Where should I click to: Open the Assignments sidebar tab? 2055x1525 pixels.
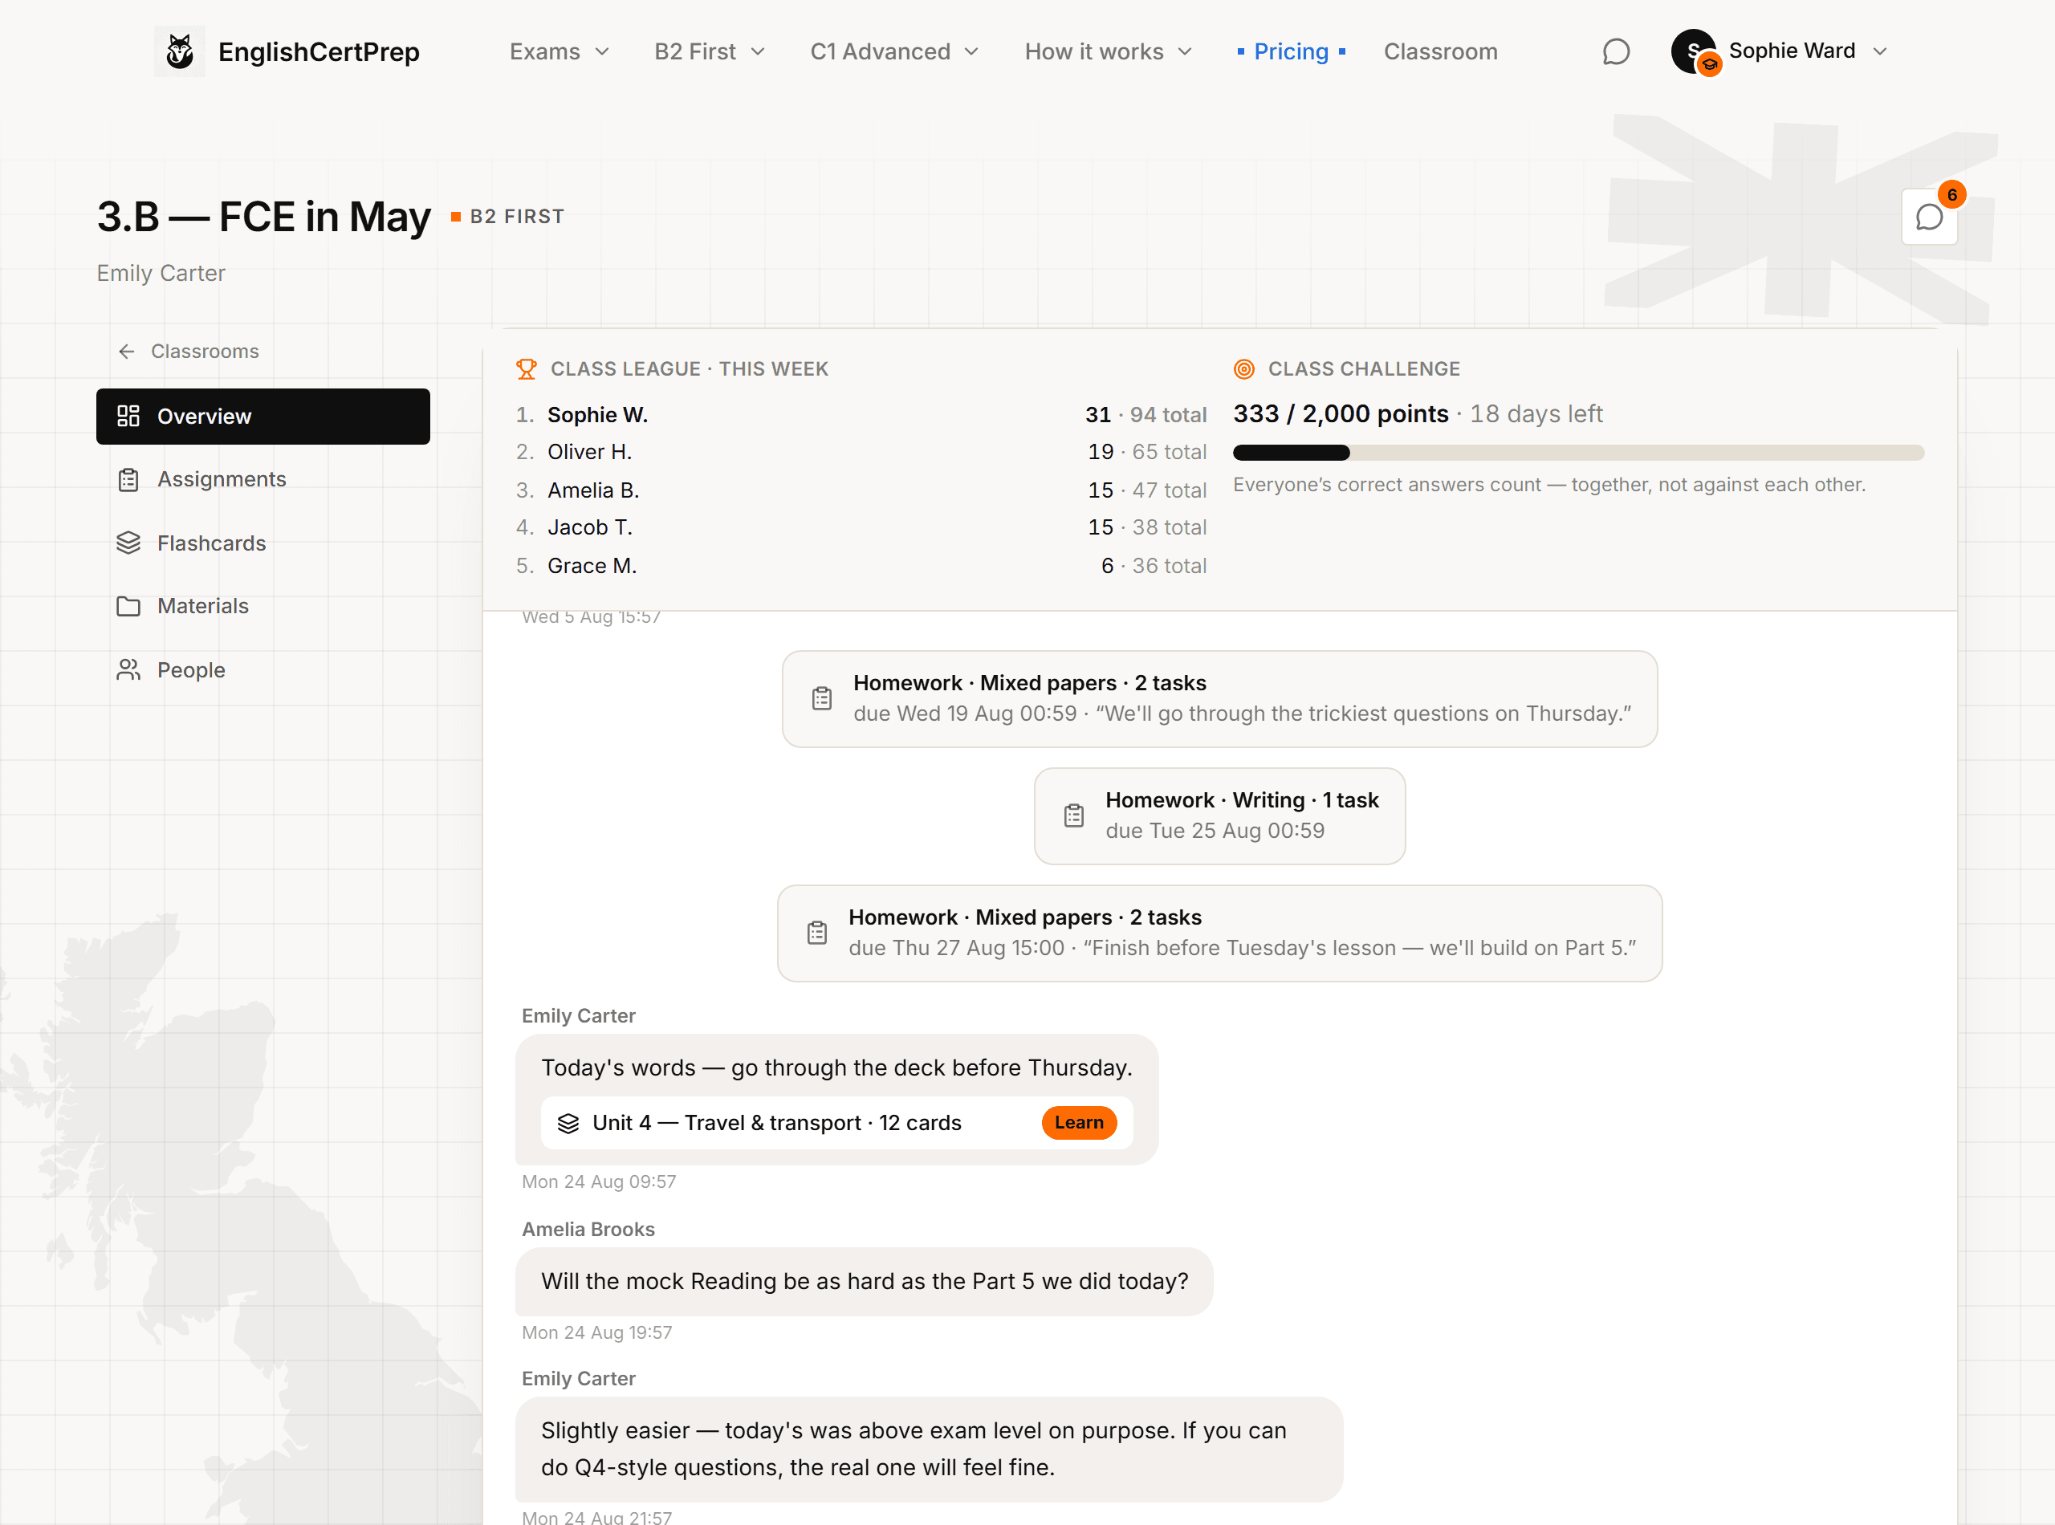click(x=263, y=480)
